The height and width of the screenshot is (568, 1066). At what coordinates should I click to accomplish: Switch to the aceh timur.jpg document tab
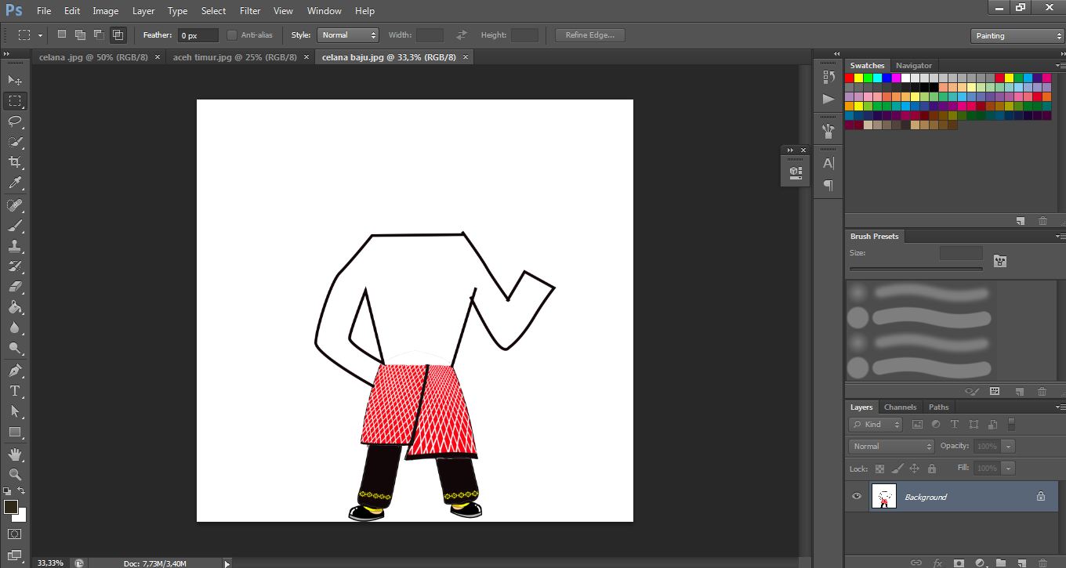tap(235, 57)
